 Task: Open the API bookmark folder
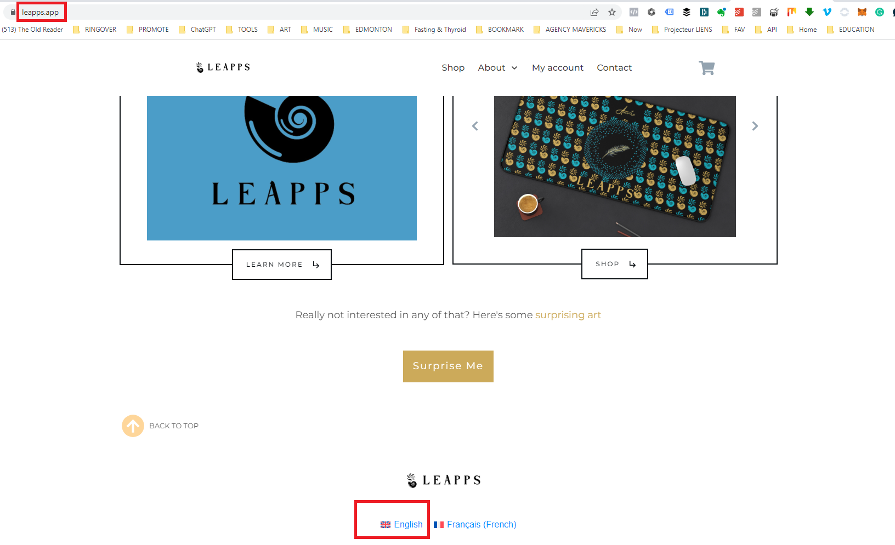[x=766, y=30]
